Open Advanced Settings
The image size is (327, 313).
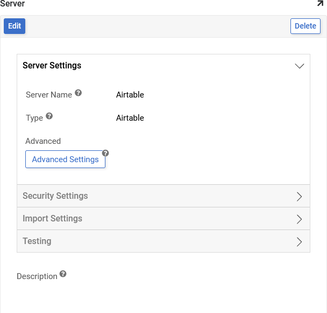point(65,159)
